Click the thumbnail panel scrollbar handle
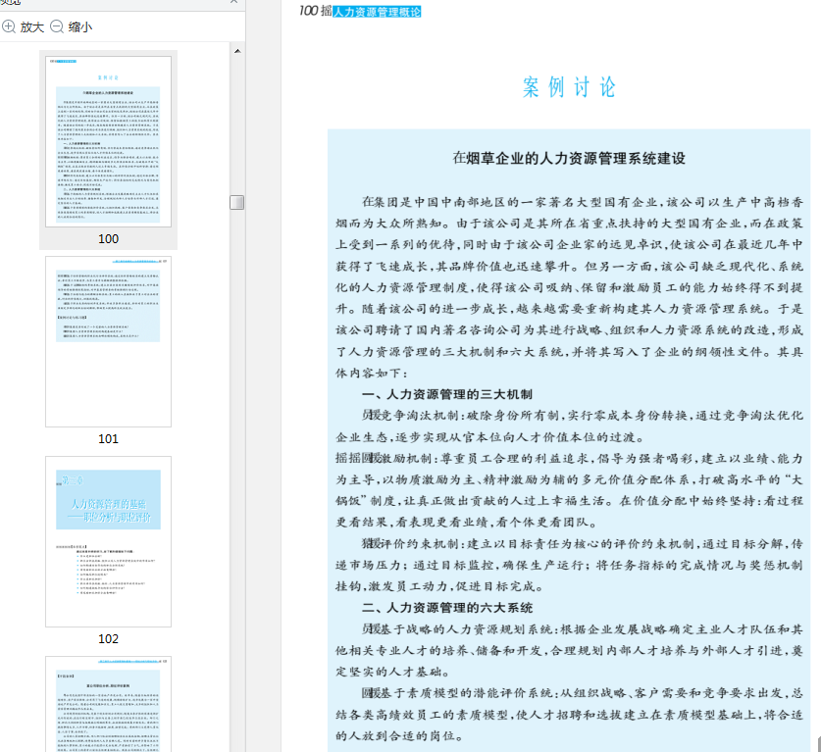The image size is (821, 752). pyautogui.click(x=237, y=202)
